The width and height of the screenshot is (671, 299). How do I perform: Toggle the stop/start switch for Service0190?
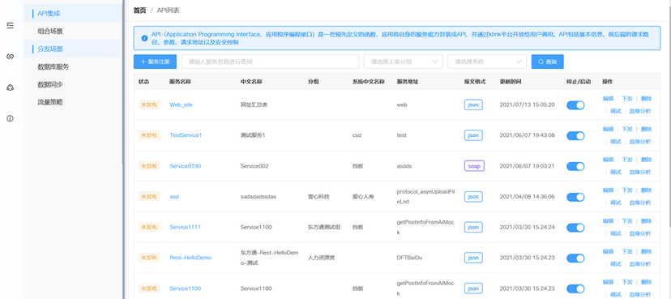[x=575, y=166]
